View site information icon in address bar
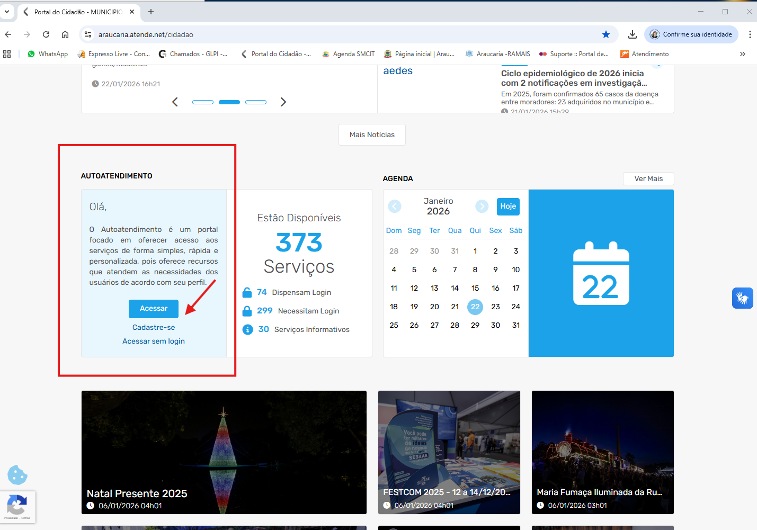 click(88, 34)
